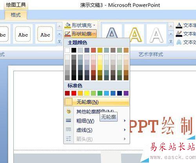
Task: Click the 文本效果 glowing A icon
Action: (x=179, y=42)
